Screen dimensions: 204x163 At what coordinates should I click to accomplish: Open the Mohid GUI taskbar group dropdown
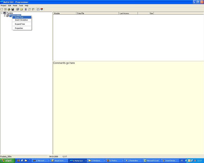click(86, 161)
